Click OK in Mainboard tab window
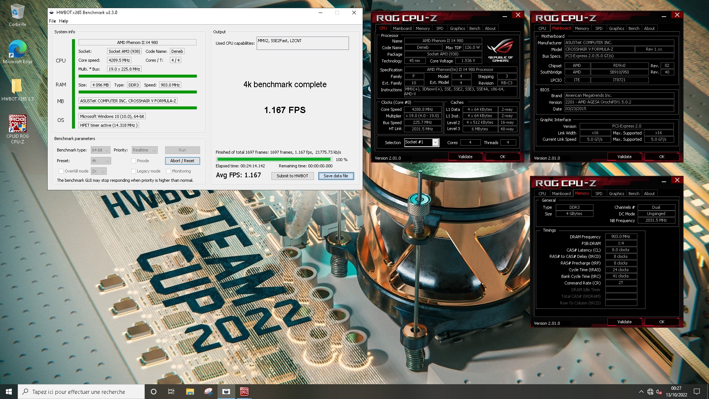This screenshot has width=709, height=399. coord(662,157)
